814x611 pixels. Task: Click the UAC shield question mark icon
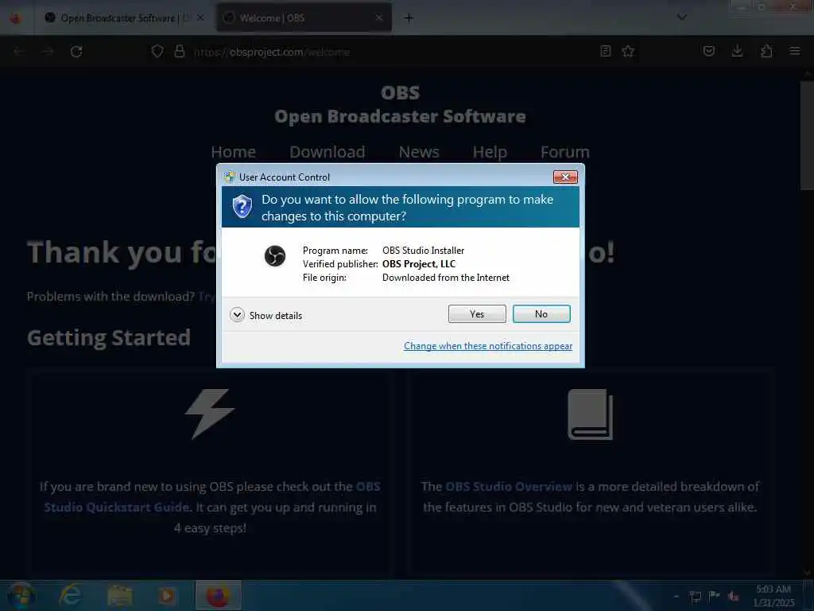[x=242, y=207]
